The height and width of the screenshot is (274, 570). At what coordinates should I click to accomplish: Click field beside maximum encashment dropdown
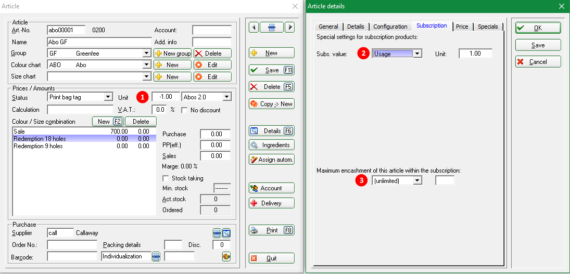coord(445,180)
